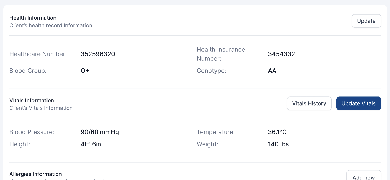Click the Health Insurance Number label
390x180 pixels.
point(221,54)
